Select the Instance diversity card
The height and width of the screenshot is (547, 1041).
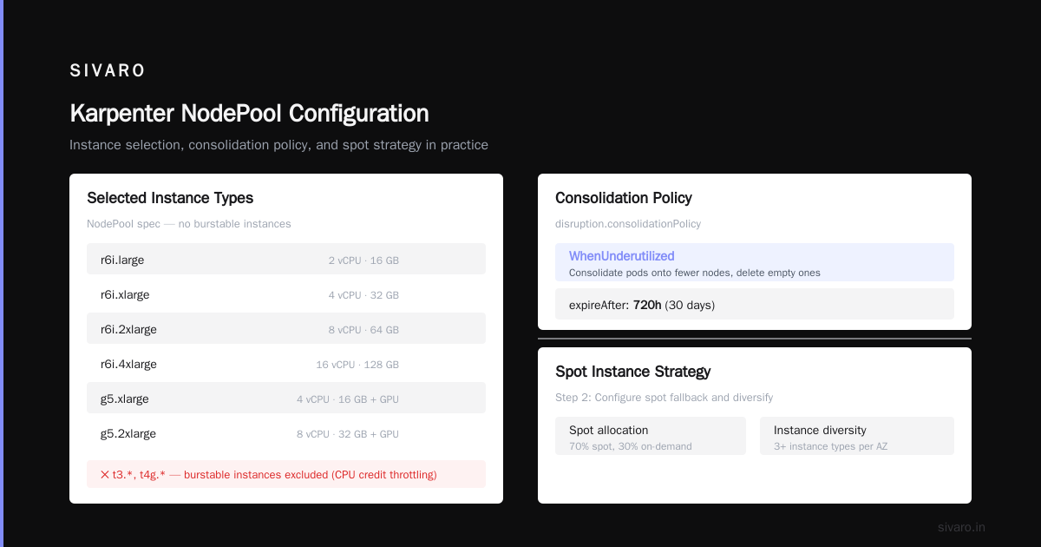(857, 436)
